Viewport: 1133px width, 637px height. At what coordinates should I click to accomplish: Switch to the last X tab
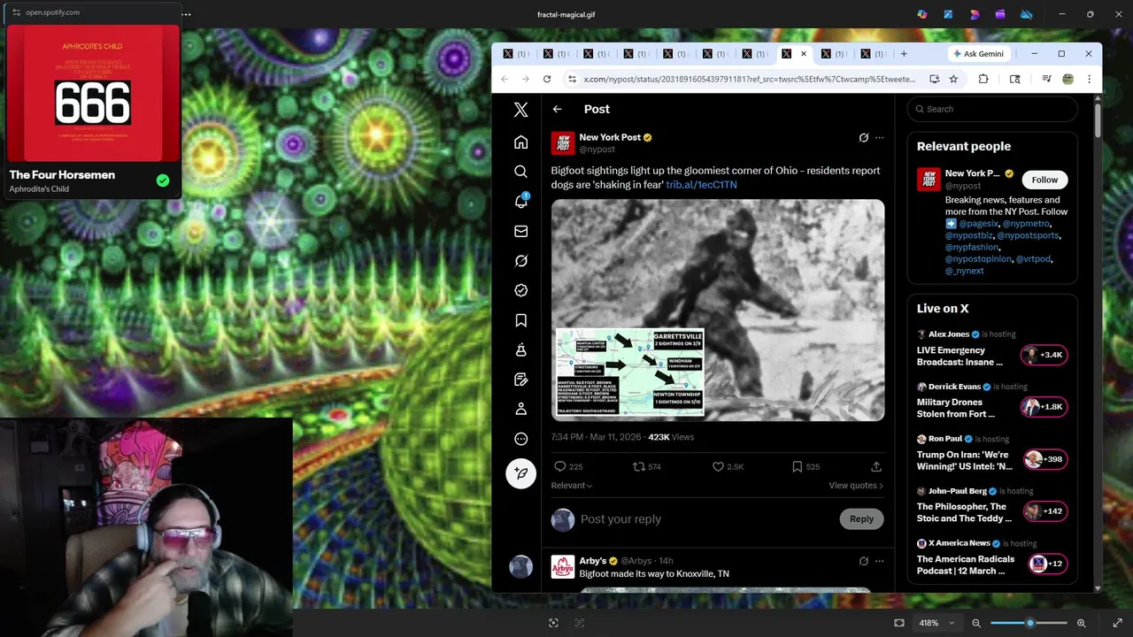pyautogui.click(x=873, y=54)
